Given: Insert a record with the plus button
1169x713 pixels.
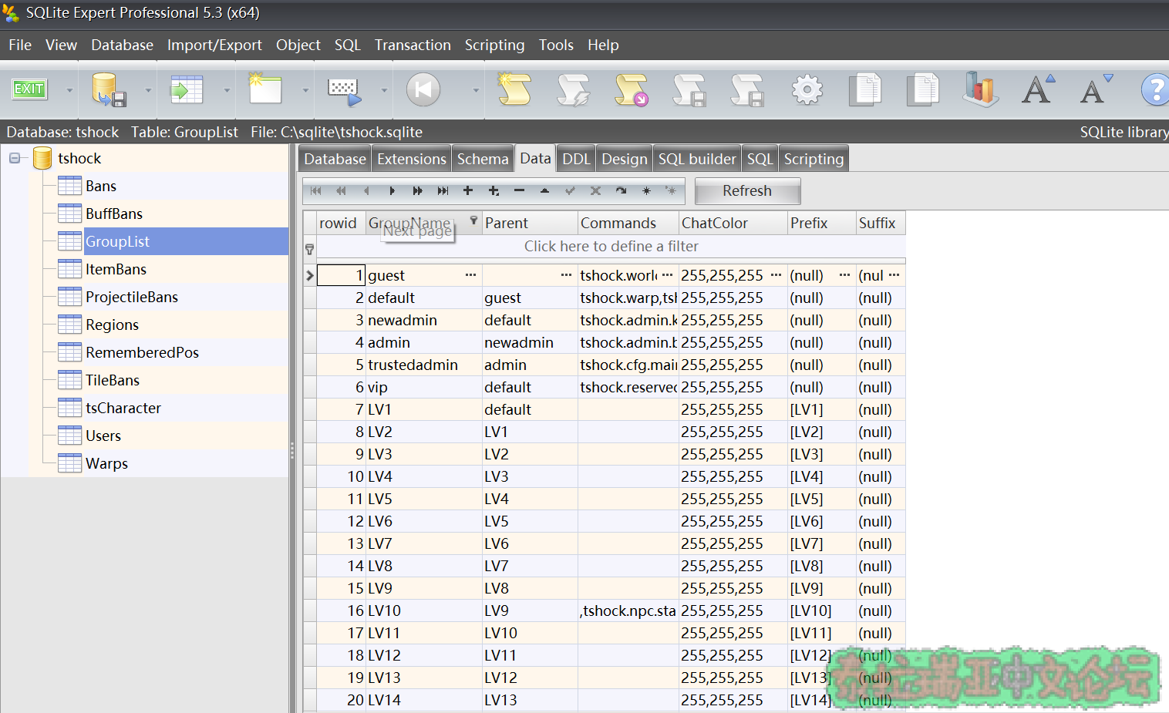Looking at the screenshot, I should (468, 190).
